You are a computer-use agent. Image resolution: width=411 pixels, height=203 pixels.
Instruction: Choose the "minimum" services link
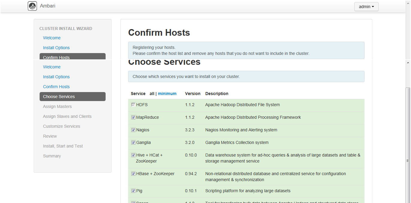coord(167,94)
